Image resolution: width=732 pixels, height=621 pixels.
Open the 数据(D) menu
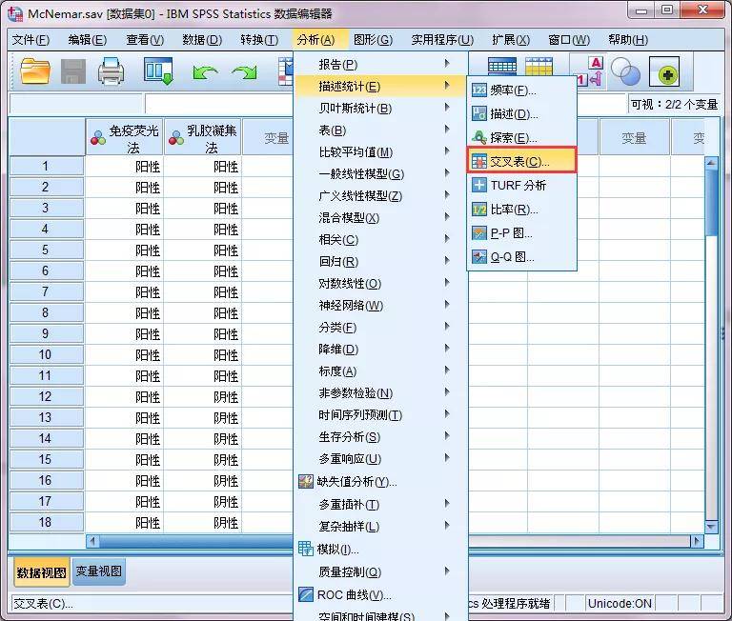pyautogui.click(x=202, y=40)
